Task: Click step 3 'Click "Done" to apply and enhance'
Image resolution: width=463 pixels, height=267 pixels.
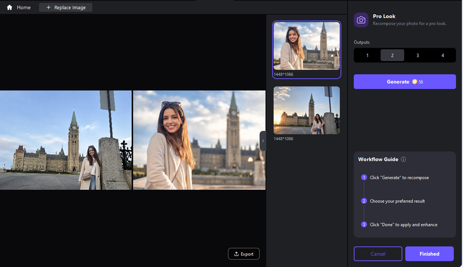Action: (x=404, y=225)
